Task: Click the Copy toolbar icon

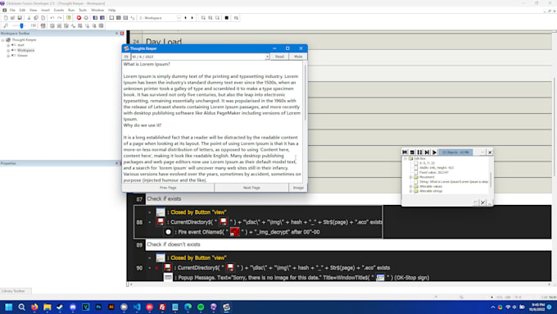Action: tap(36, 18)
